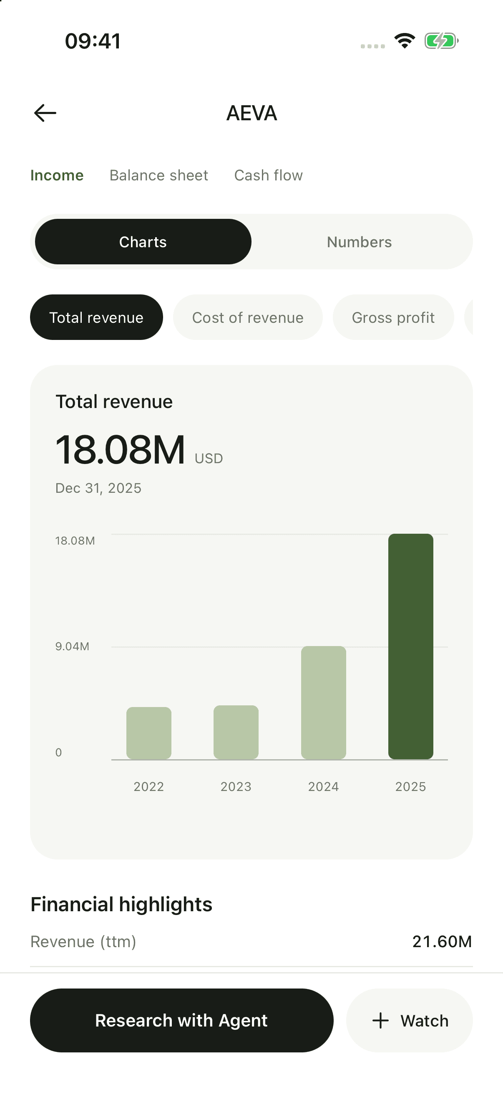Switch to the Income tab
Screen dimensions: 503x1095
pyautogui.click(x=57, y=175)
